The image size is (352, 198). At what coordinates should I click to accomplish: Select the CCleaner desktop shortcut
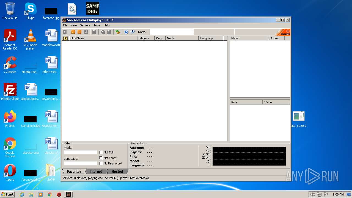10,65
